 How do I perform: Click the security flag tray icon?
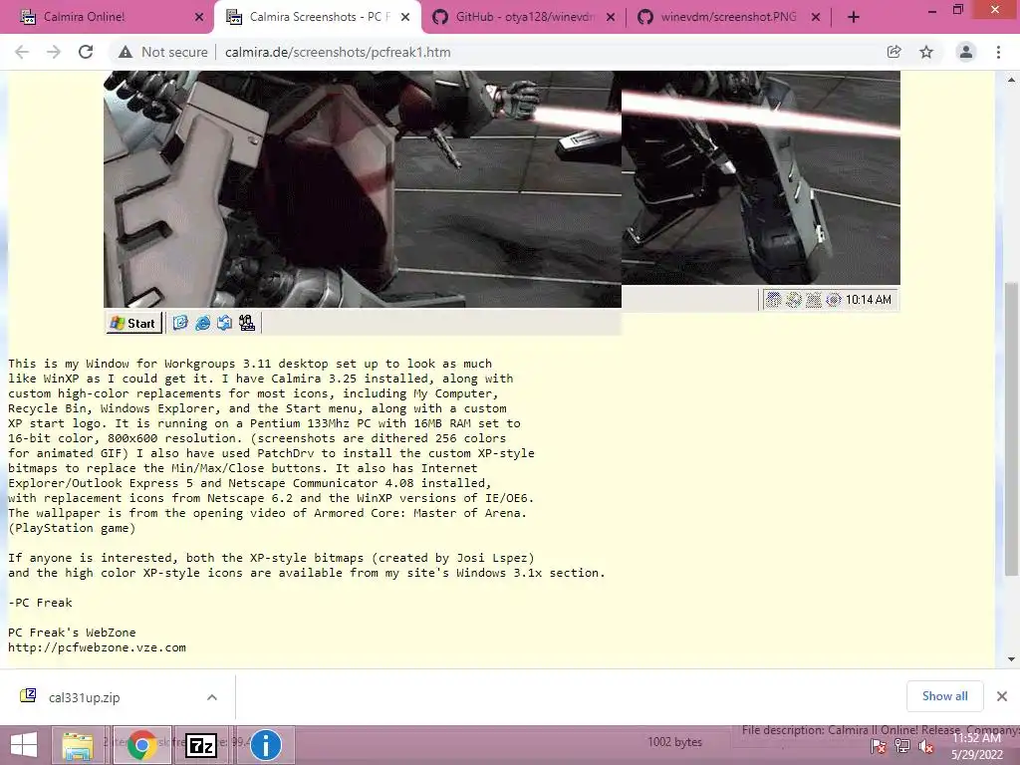879,746
